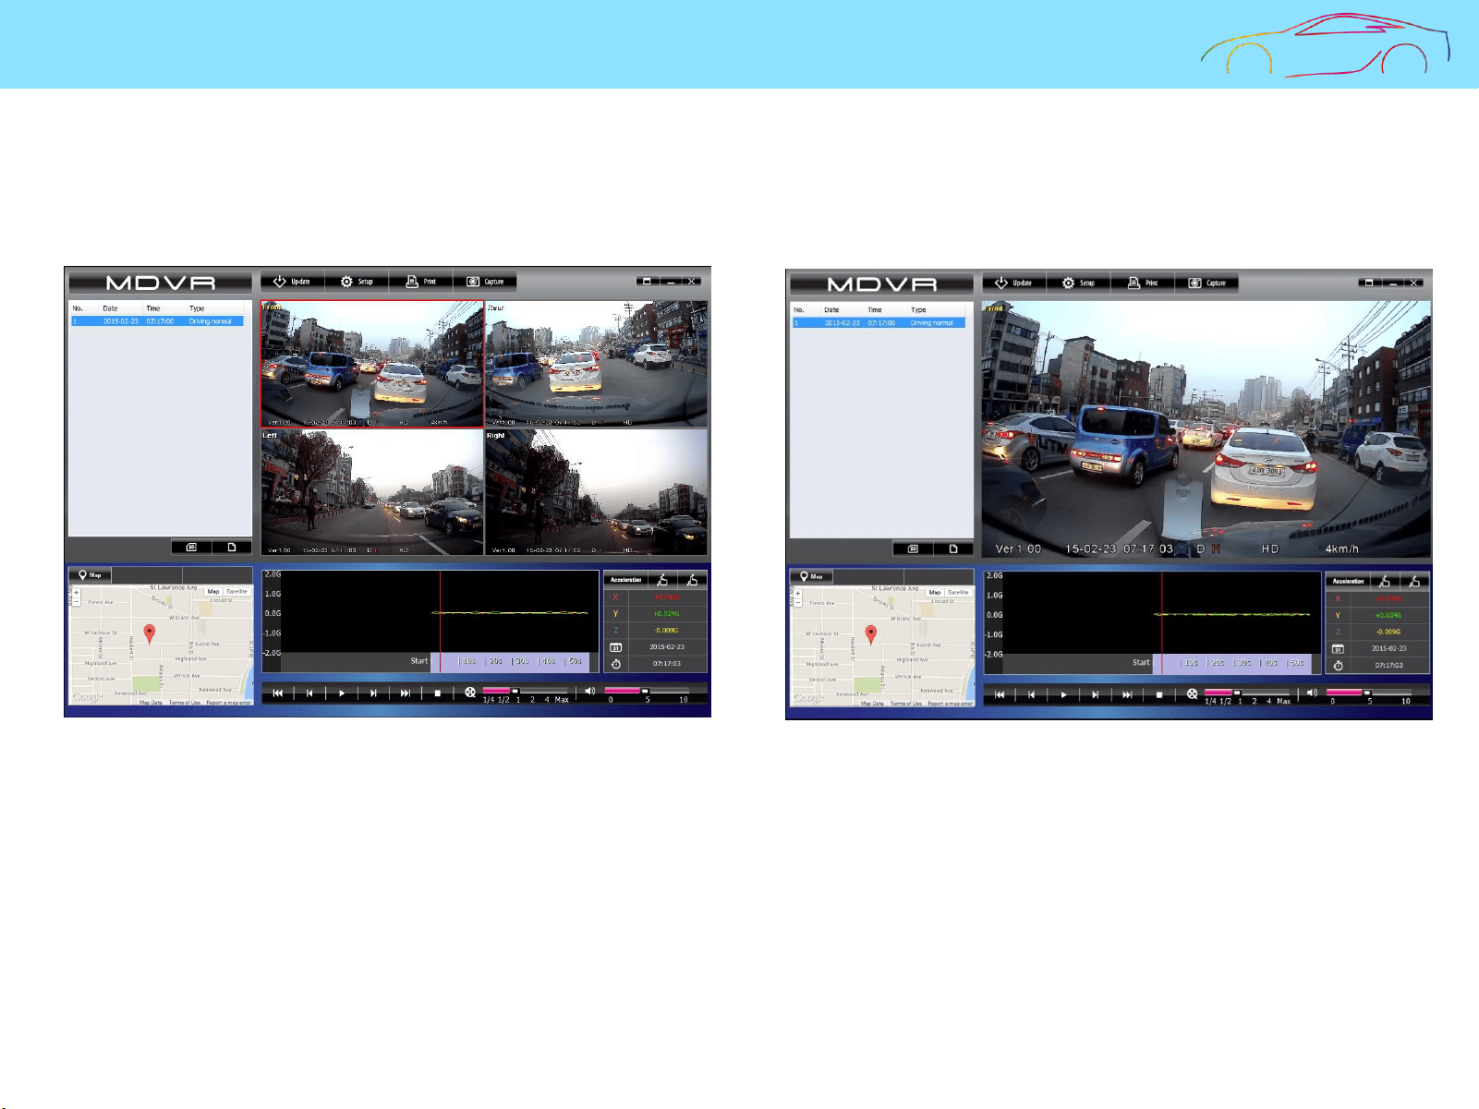The height and width of the screenshot is (1109, 1479).
Task: Click the film reel speed icon in quad-view
Action: pyautogui.click(x=470, y=693)
